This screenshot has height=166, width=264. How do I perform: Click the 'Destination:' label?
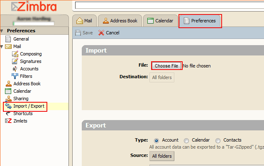pyautogui.click(x=134, y=77)
